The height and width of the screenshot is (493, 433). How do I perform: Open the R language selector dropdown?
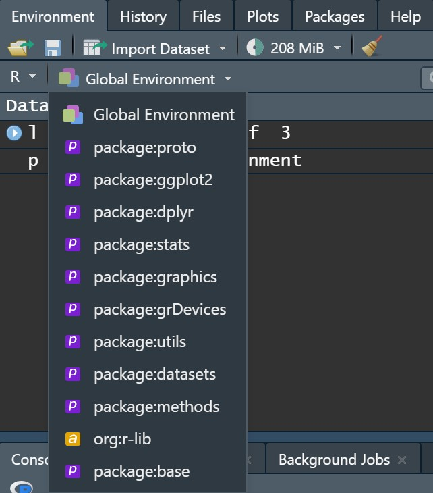[23, 76]
